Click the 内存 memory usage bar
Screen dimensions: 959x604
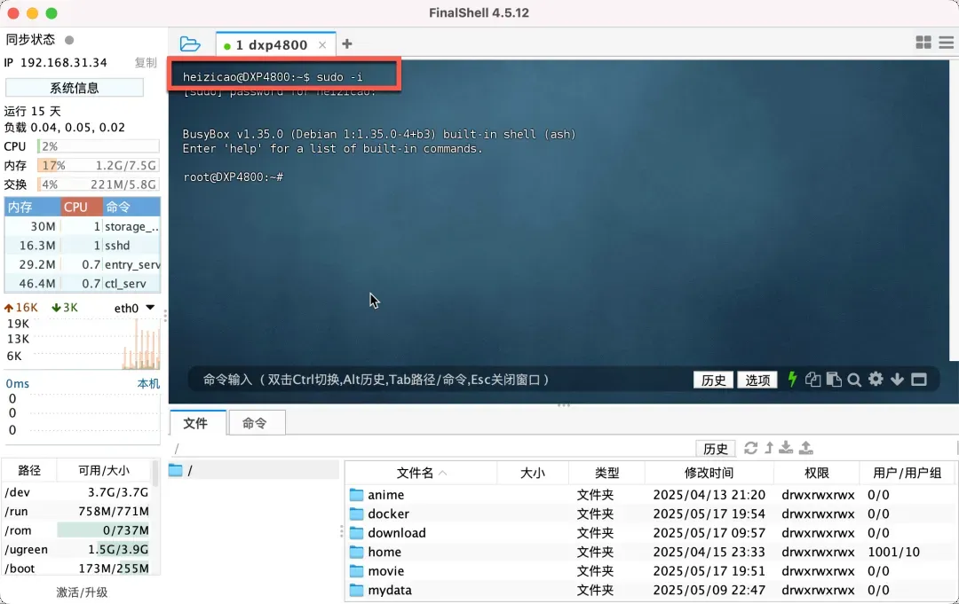click(98, 166)
